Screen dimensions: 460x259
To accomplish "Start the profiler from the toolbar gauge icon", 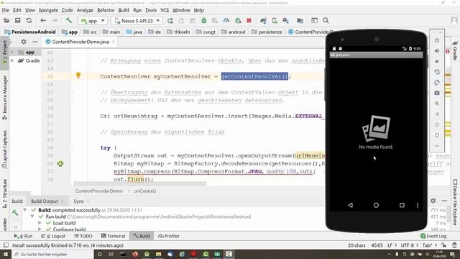I will (x=226, y=21).
